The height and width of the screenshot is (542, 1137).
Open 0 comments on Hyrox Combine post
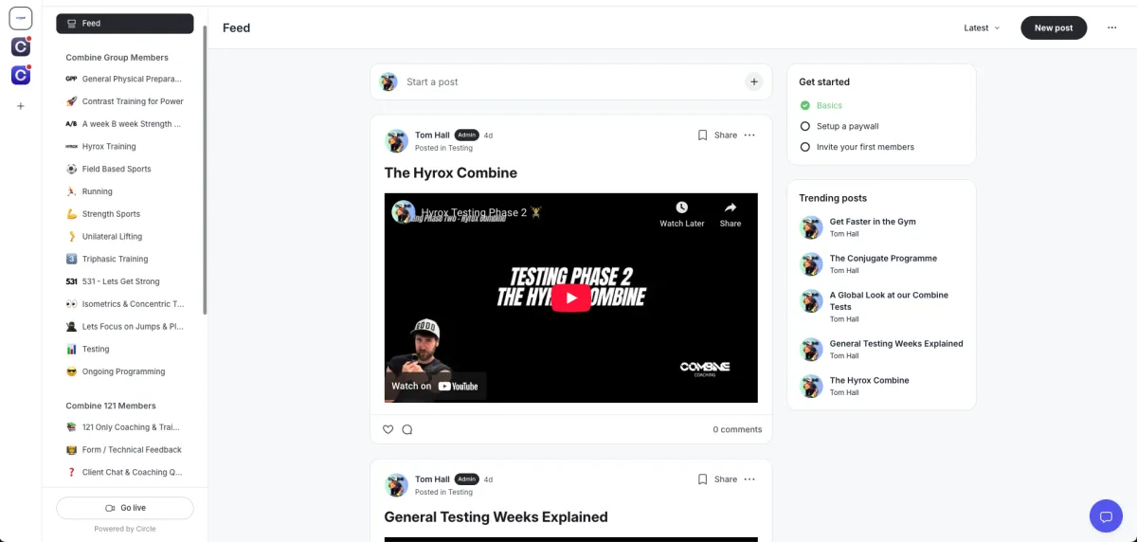[x=737, y=429]
